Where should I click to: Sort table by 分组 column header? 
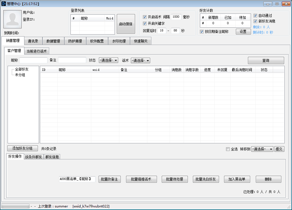tap(158, 70)
